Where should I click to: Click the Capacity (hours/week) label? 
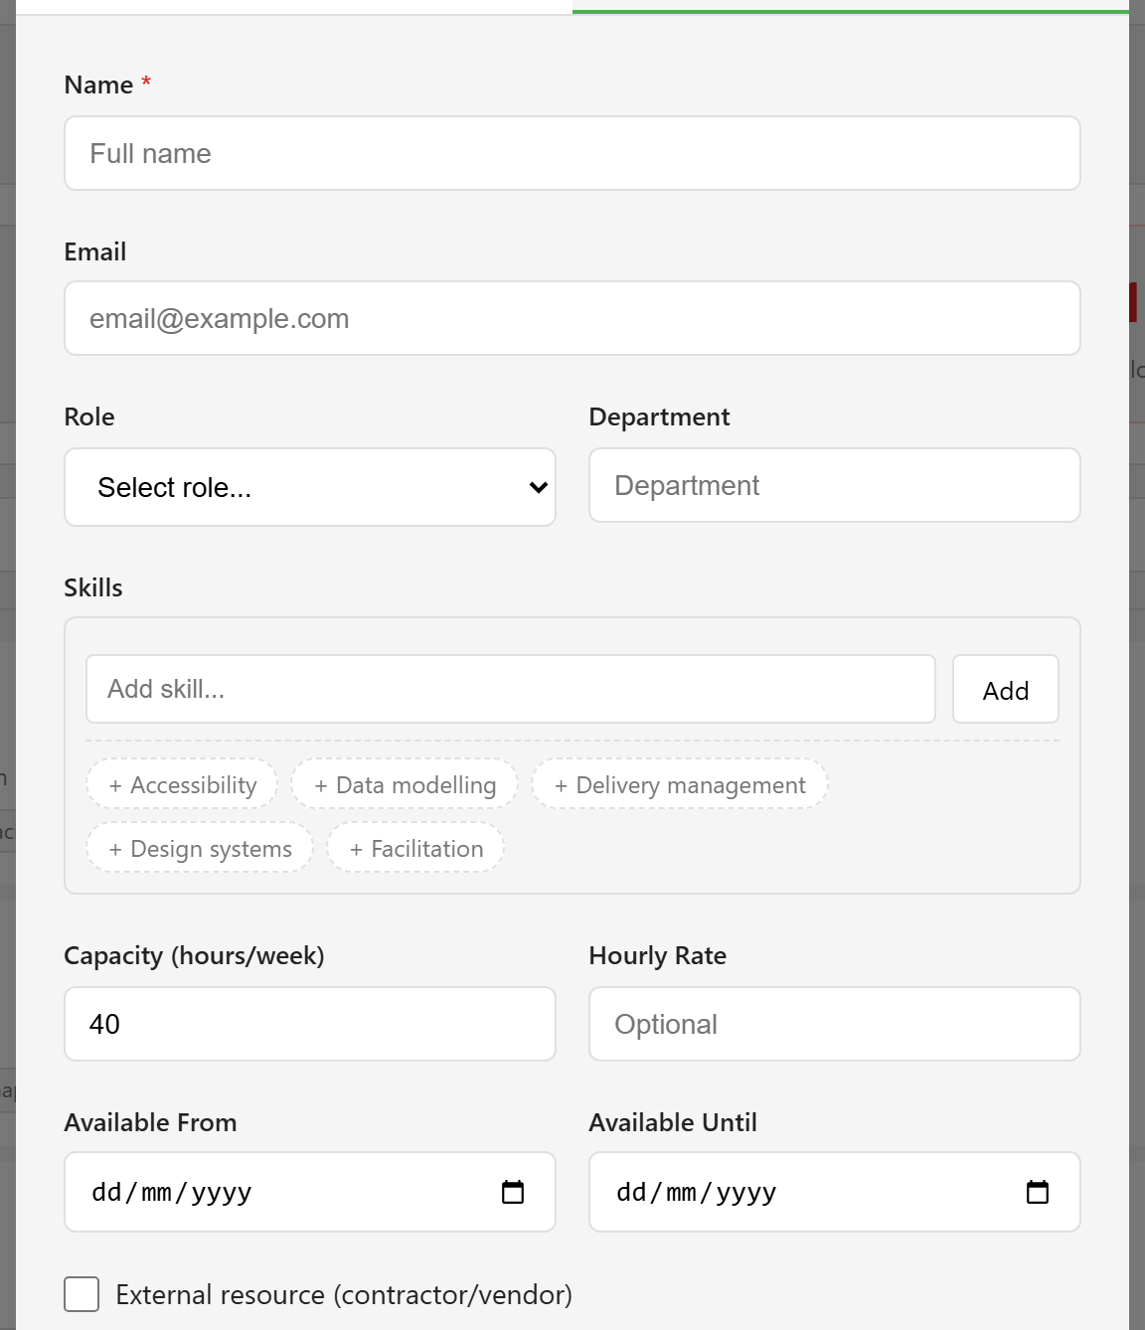(195, 955)
